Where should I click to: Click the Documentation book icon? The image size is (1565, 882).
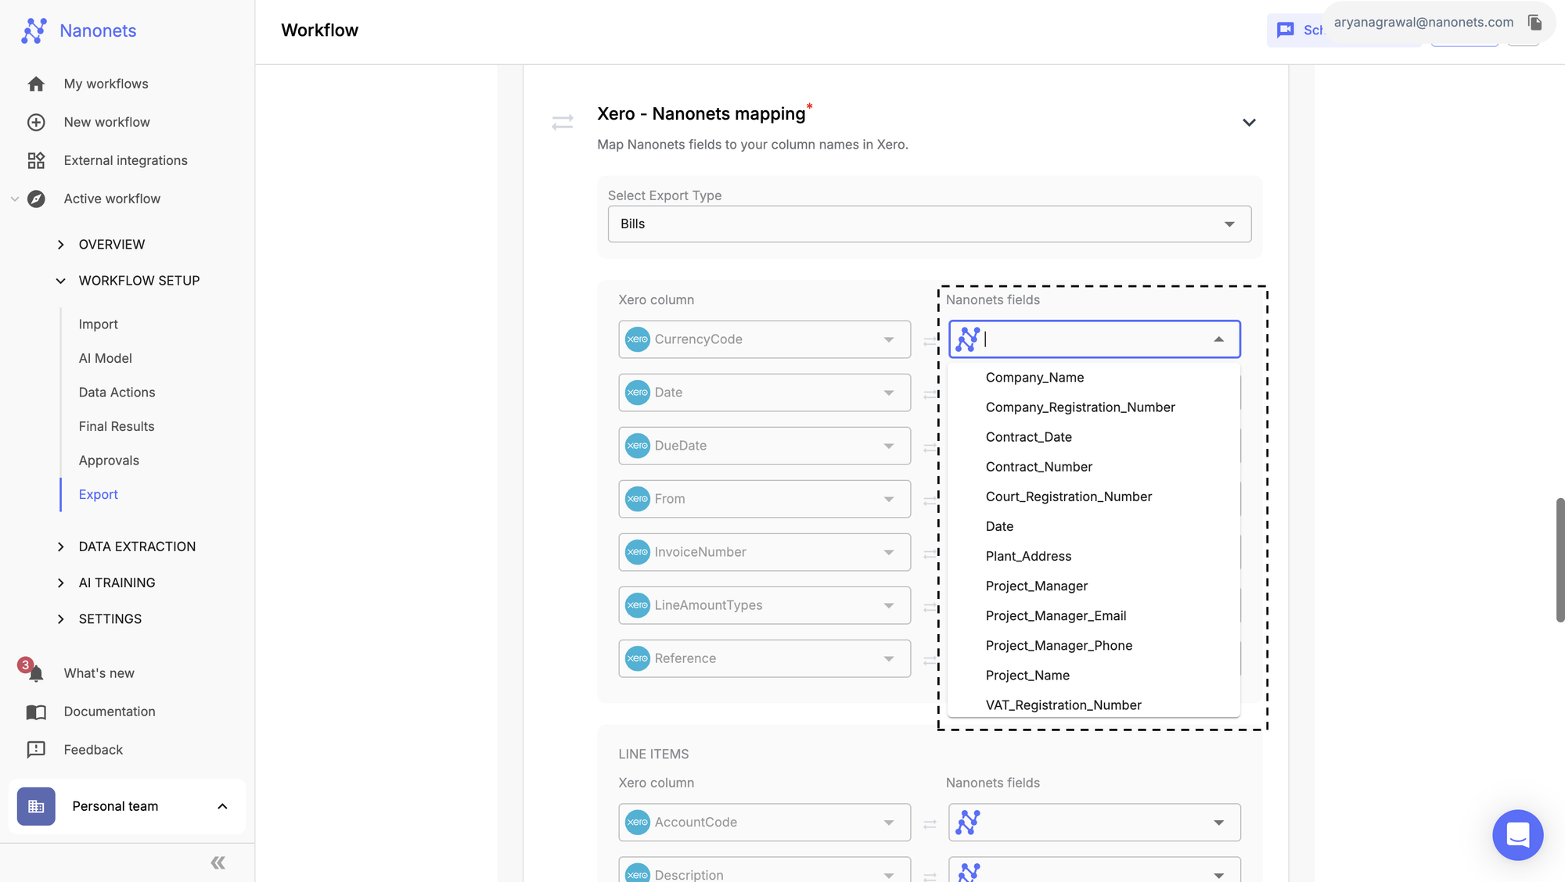pyautogui.click(x=36, y=712)
